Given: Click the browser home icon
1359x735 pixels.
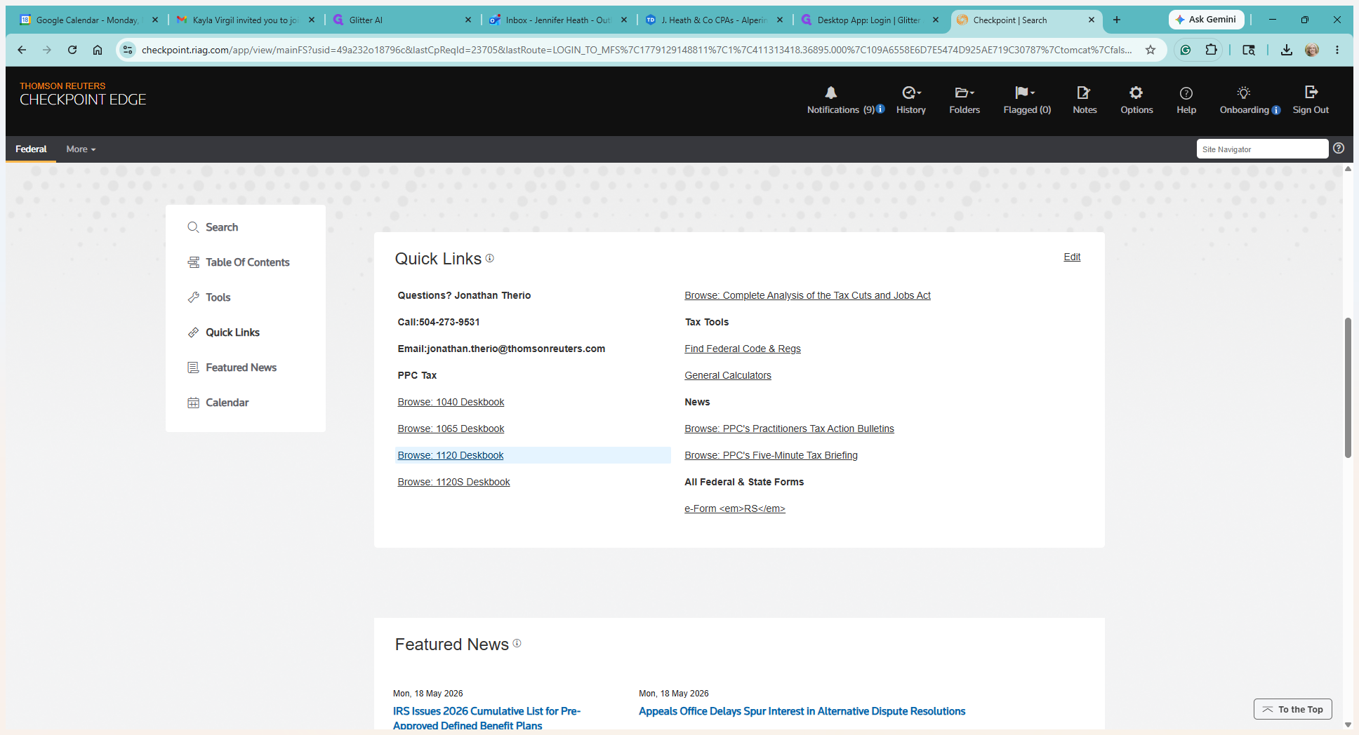Looking at the screenshot, I should pos(98,50).
